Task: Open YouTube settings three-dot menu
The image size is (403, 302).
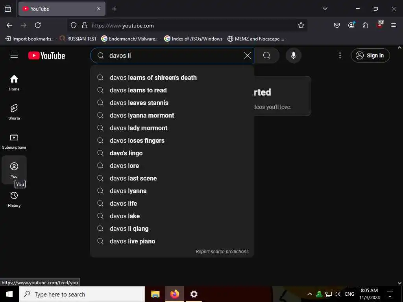Action: coord(340,55)
